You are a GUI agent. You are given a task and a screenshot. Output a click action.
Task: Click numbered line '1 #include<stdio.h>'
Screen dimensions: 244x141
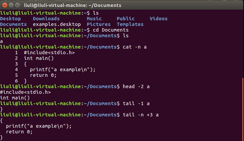point(45,53)
